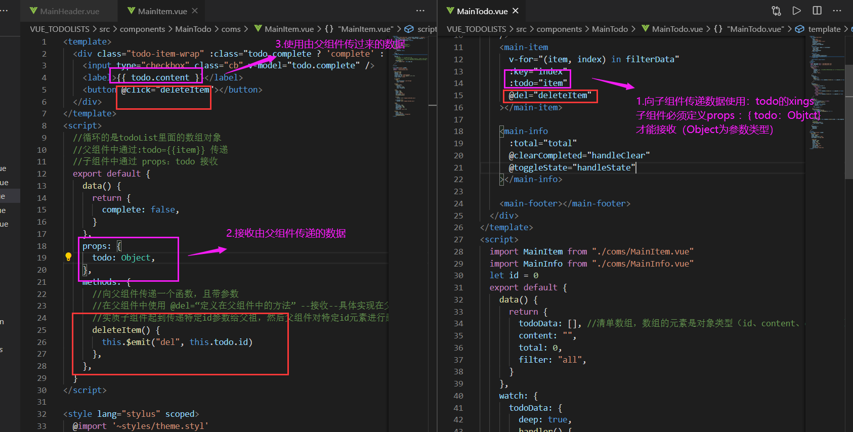Select the MainTodo.vue tab in right editor
Screen dimensions: 853x432
coord(482,11)
